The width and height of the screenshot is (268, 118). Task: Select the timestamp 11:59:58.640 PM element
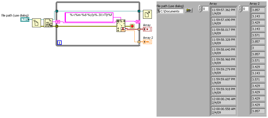click(223, 51)
